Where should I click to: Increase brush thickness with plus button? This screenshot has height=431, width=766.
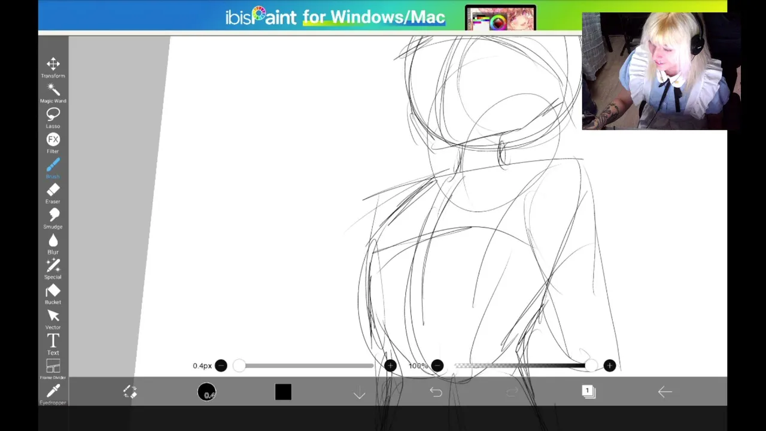[x=390, y=366]
